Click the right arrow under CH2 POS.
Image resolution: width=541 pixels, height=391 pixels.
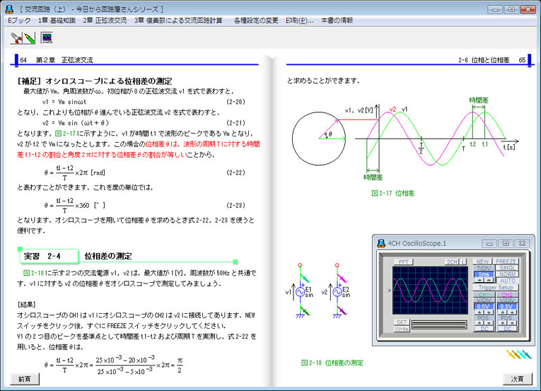[x=512, y=323]
